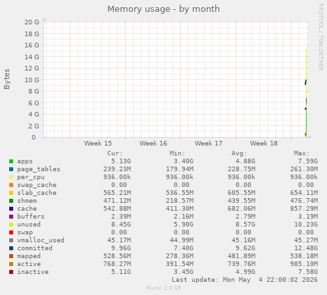The image size is (327, 295).
Task: Click the pale yellow per_cpu swatch
Action: coord(11,177)
